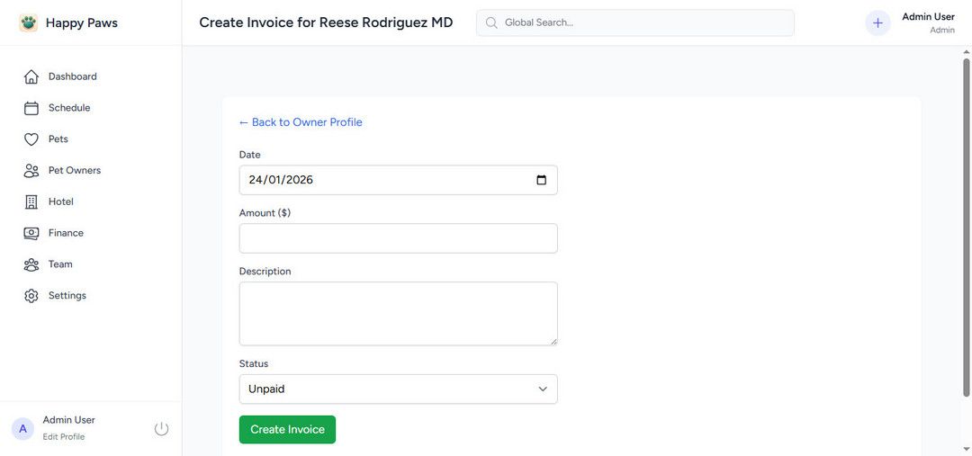This screenshot has height=456, width=972.
Task: Go back to Owner Profile link
Action: [x=301, y=122]
